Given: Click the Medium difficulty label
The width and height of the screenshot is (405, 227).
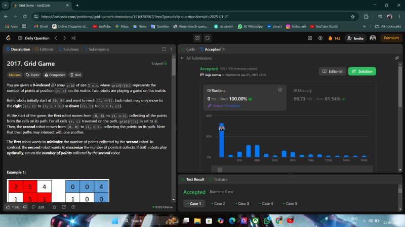Looking at the screenshot, I should click(x=15, y=75).
